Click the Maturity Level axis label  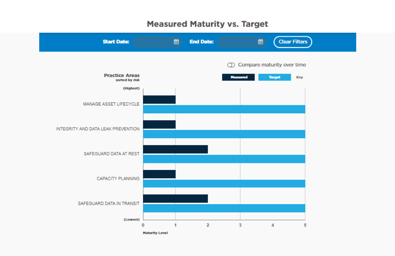156,233
